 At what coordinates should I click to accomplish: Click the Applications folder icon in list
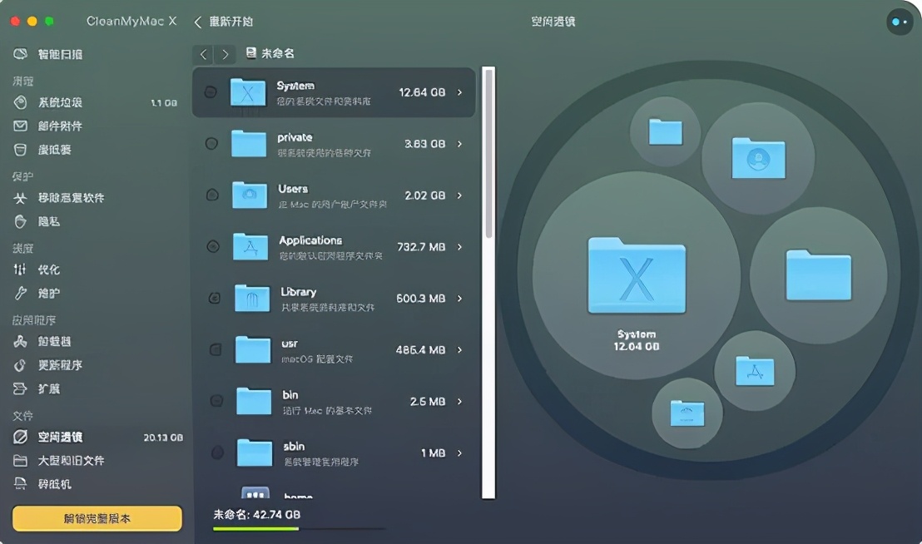pos(251,247)
